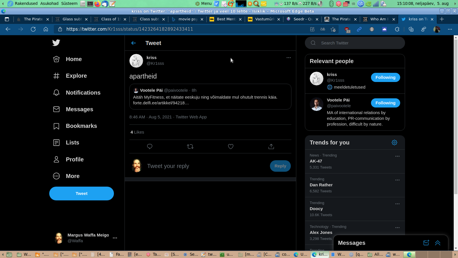This screenshot has width=458, height=258.
Task: Open the Edge Collections icon
Action: [411, 29]
